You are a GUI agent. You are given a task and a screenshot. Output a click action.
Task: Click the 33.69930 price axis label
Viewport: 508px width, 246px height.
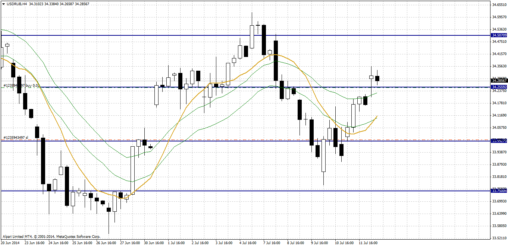coord(499,201)
